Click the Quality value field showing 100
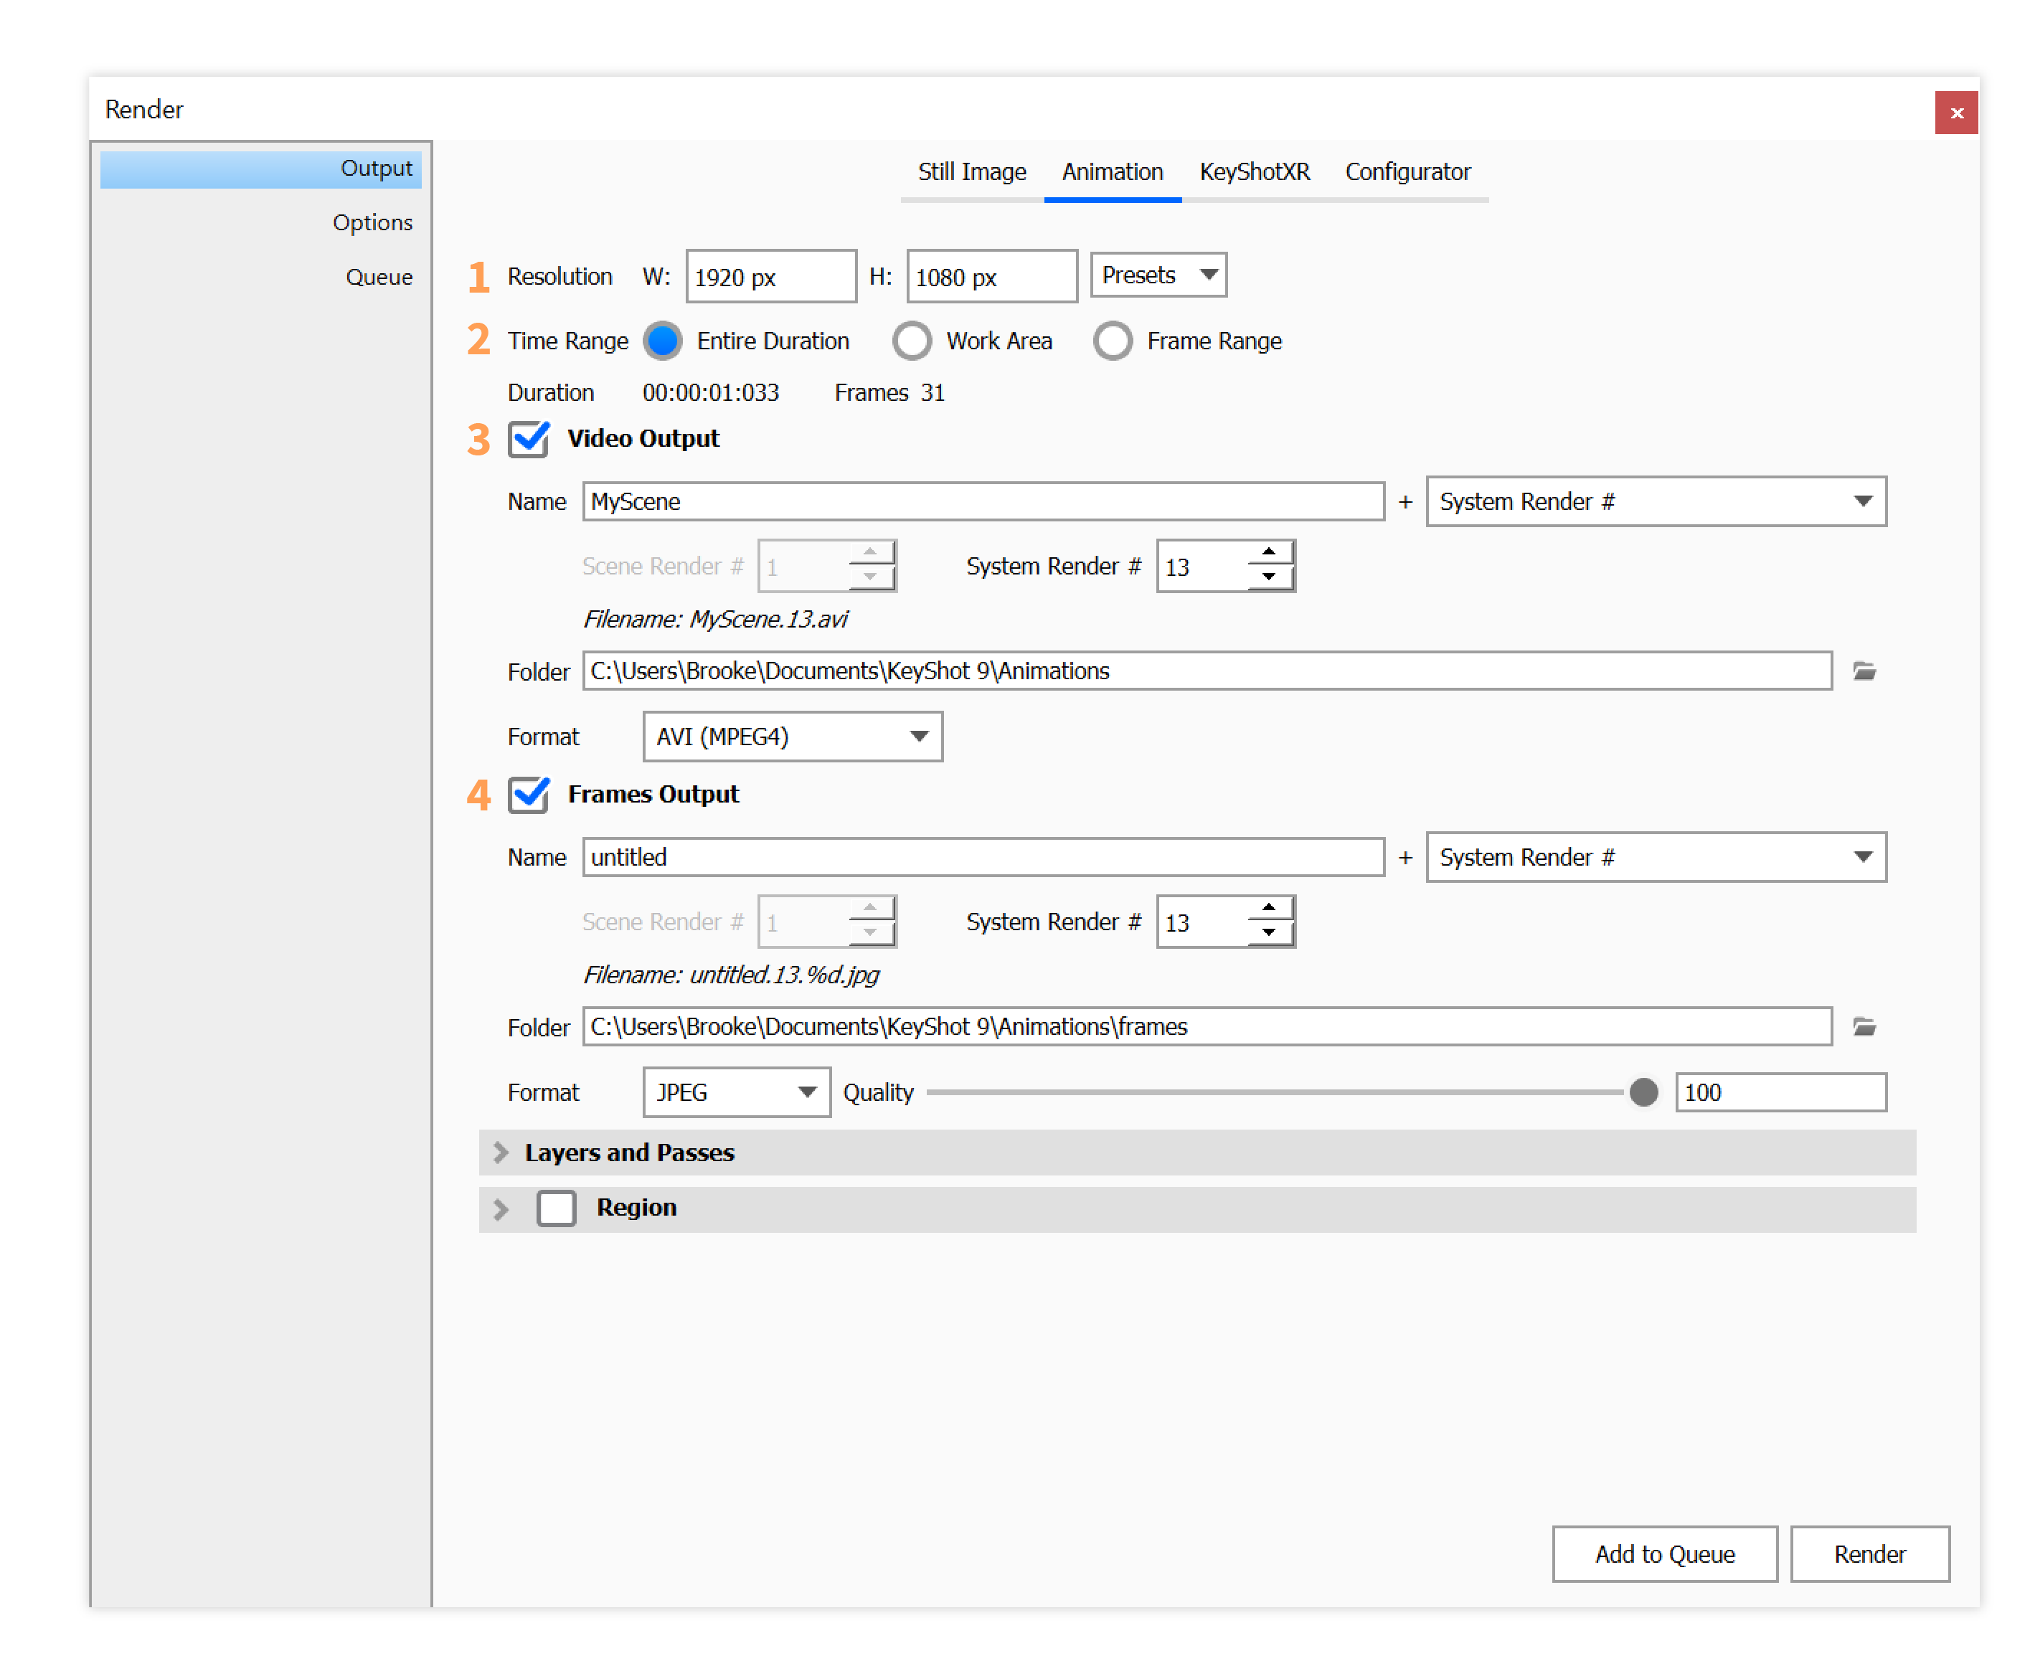2030x1656 pixels. [x=1781, y=1093]
